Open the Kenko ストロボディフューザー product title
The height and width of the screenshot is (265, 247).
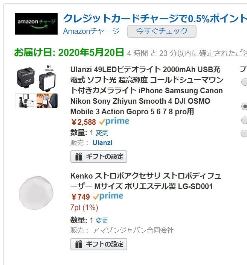click(x=146, y=181)
